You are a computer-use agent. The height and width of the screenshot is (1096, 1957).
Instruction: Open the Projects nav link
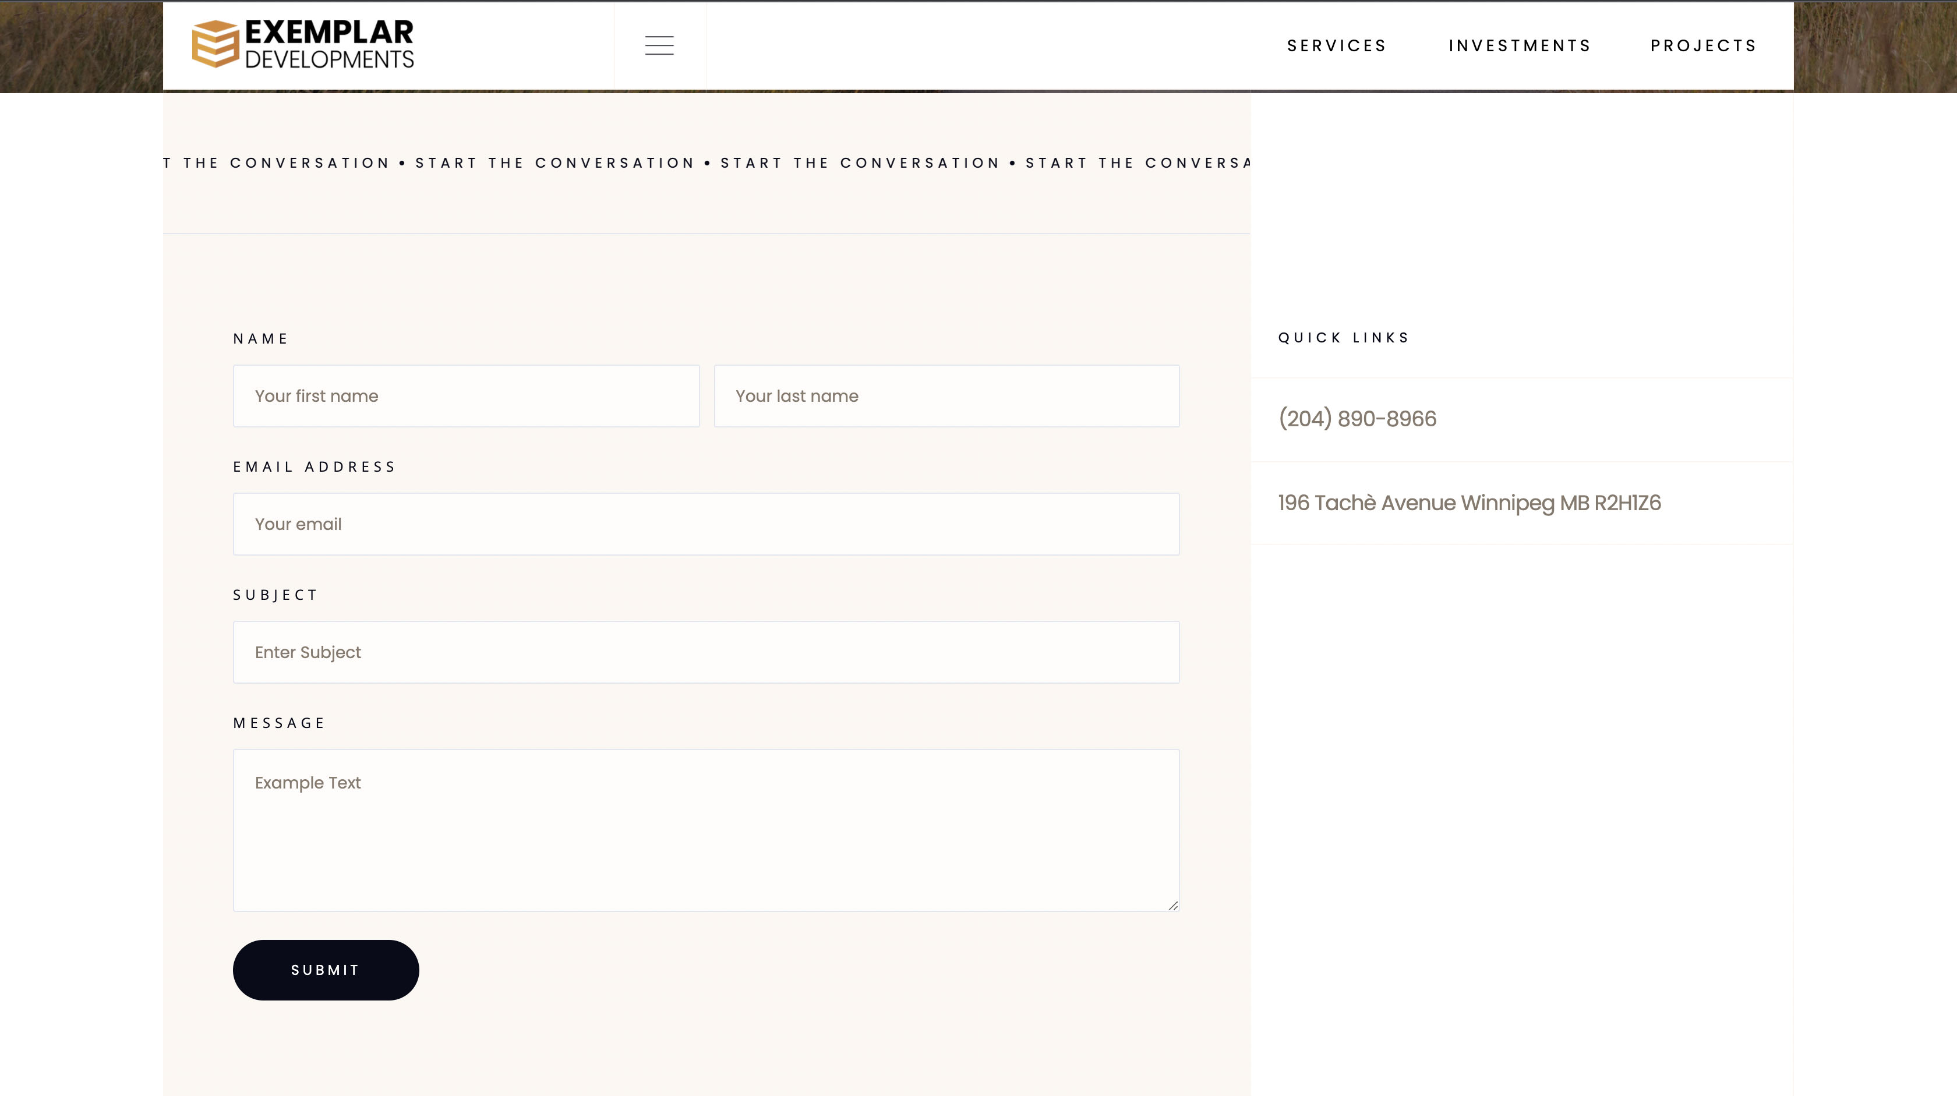[x=1703, y=45]
